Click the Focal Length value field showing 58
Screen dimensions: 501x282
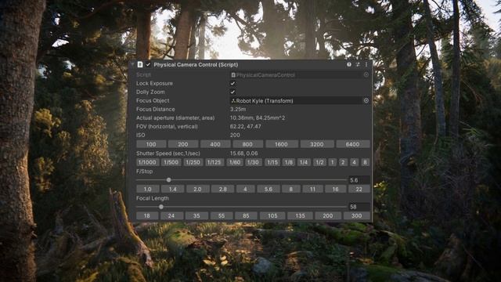coord(359,207)
